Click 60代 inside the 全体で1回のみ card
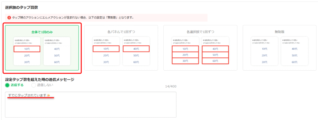The height and width of the screenshot is (120, 318). click(x=57, y=62)
